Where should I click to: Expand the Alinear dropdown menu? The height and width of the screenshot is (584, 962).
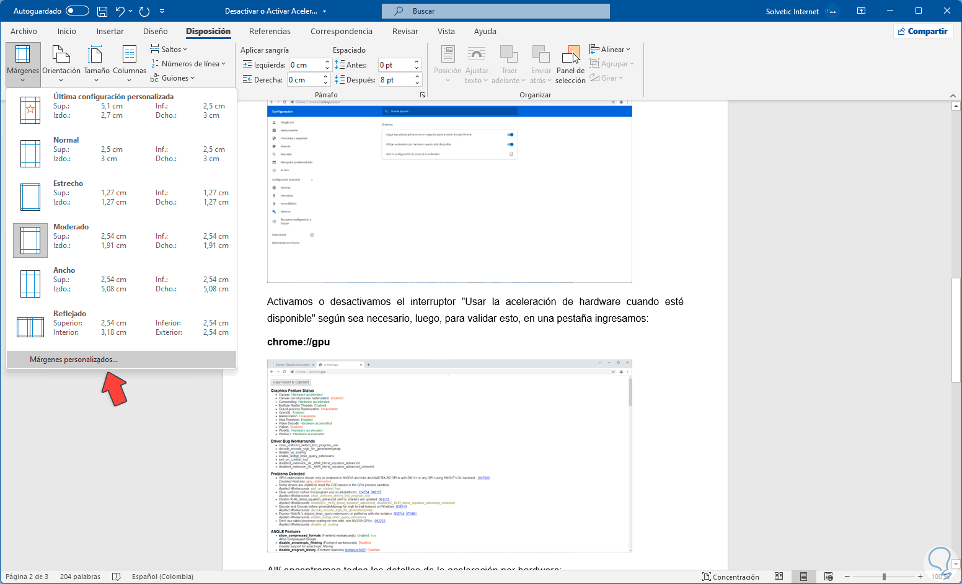point(610,50)
